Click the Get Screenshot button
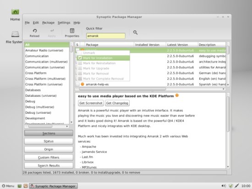Image resolution: width=252 pixels, height=189 pixels. (x=91, y=103)
